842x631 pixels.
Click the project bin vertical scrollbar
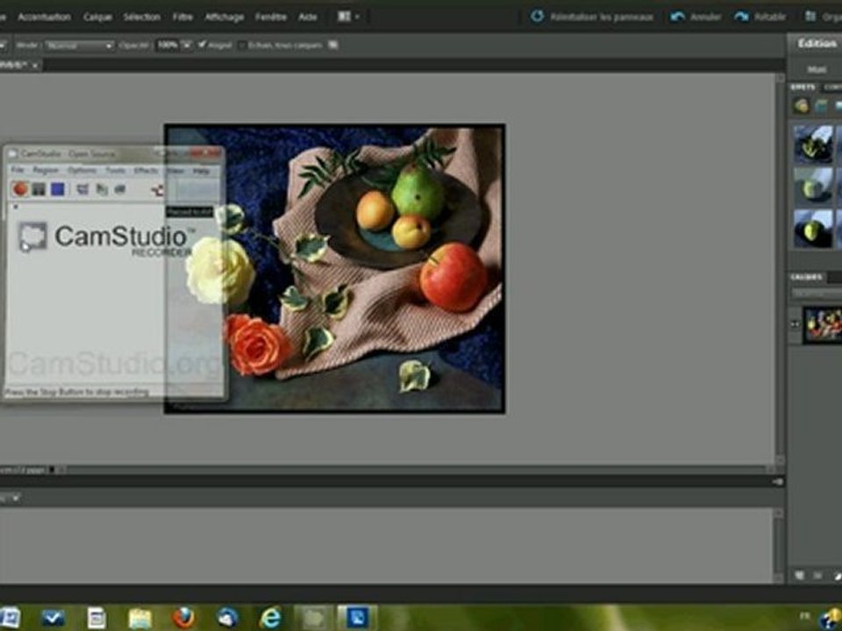click(779, 544)
